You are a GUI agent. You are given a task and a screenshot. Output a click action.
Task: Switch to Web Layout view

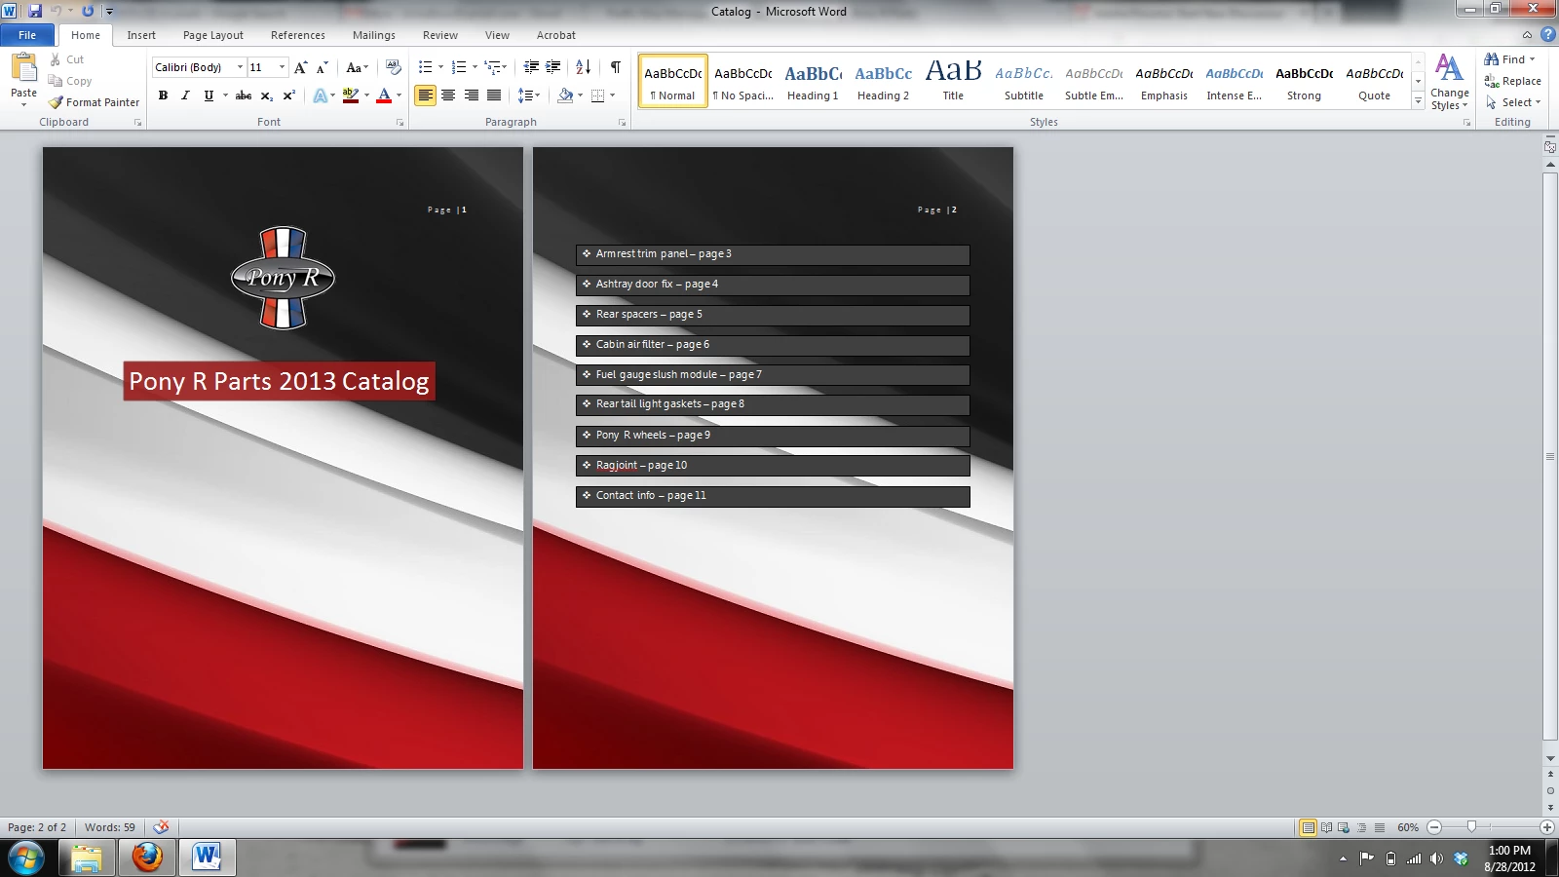pyautogui.click(x=1344, y=827)
